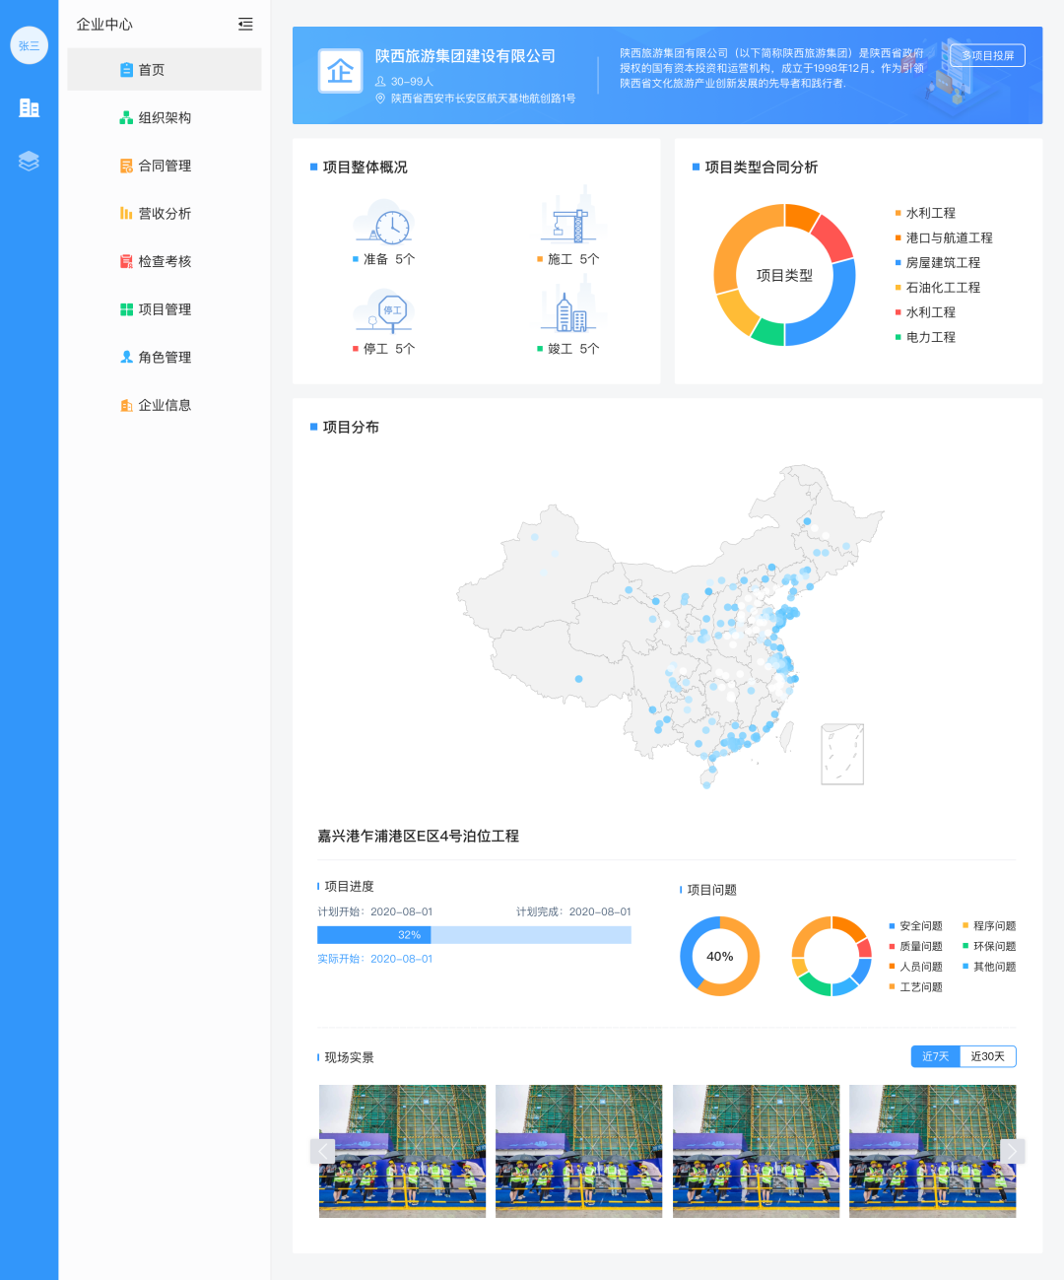Open 检查考核 menu item
Screen dimensions: 1064x1280
point(165,261)
